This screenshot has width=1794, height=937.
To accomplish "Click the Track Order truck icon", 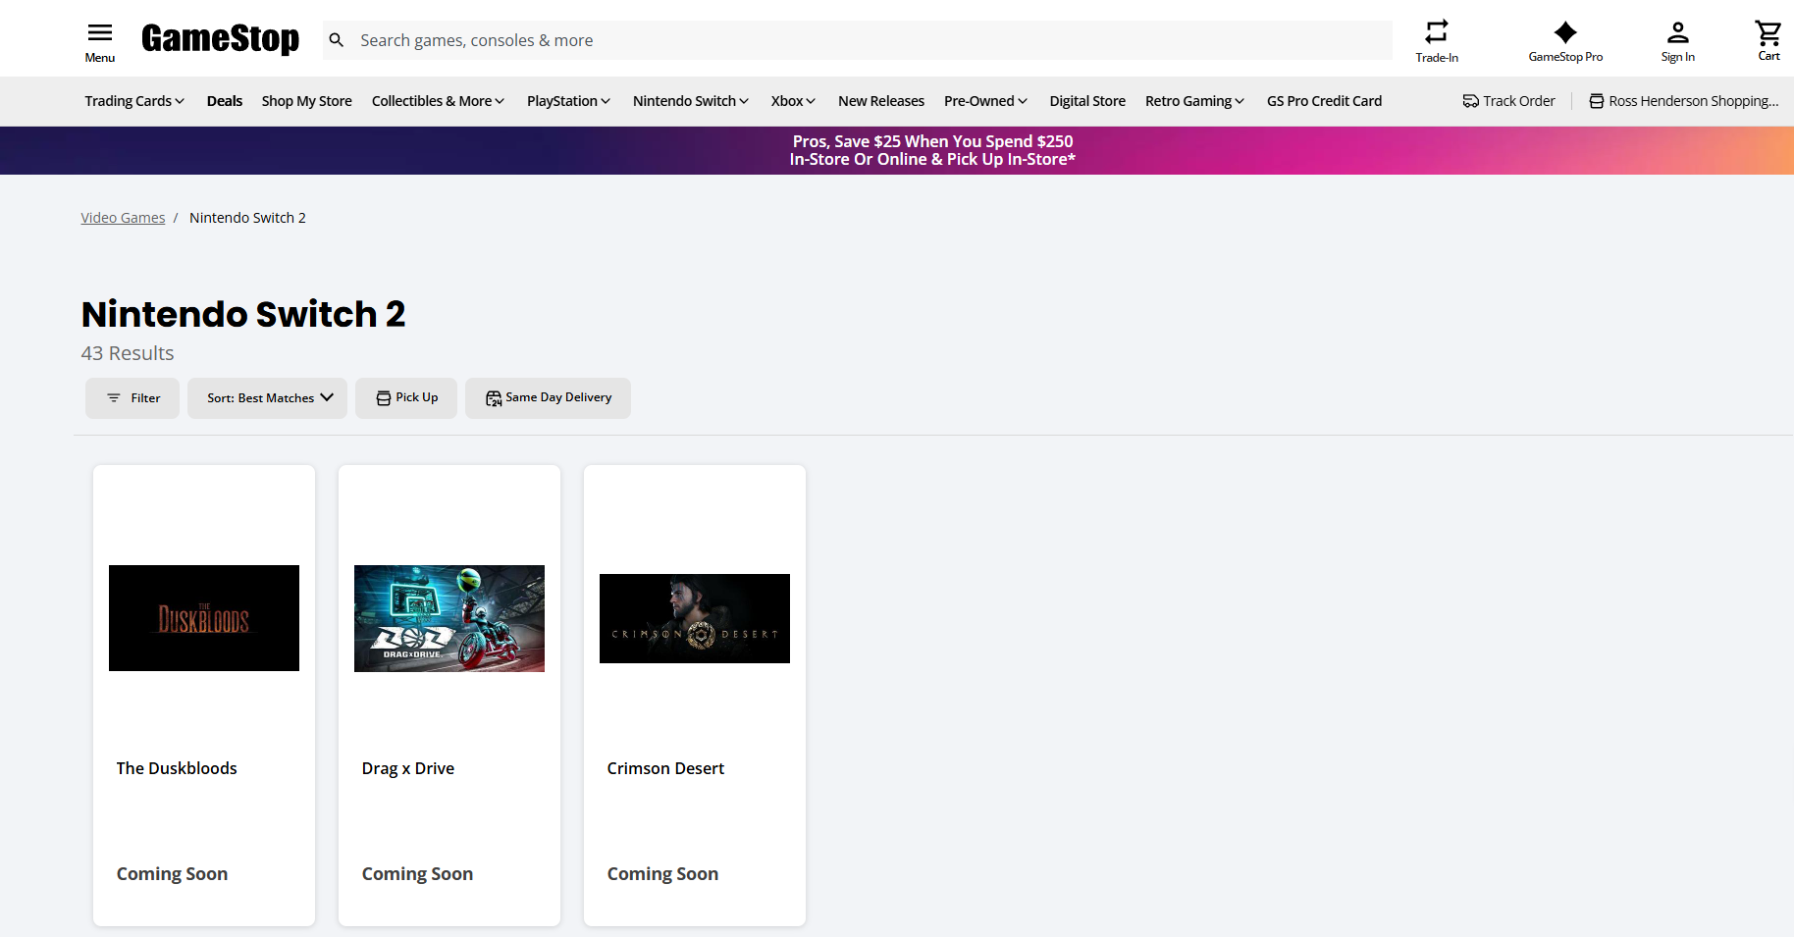I will [1471, 101].
